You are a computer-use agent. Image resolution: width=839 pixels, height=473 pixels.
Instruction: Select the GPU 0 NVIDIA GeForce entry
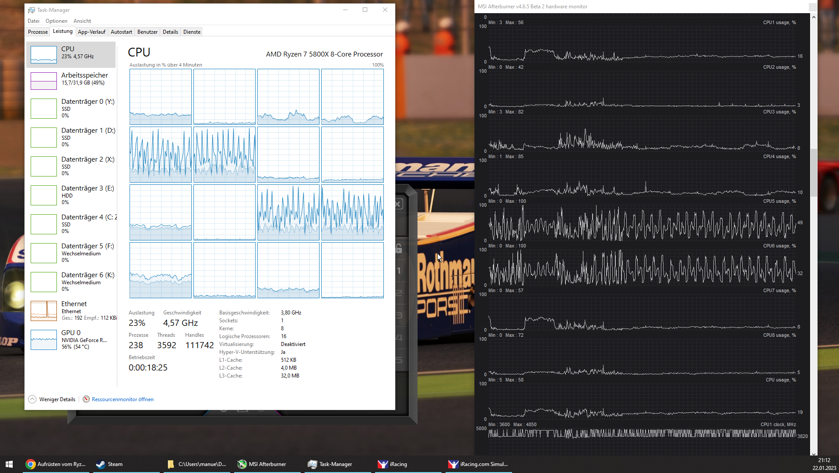coord(71,339)
